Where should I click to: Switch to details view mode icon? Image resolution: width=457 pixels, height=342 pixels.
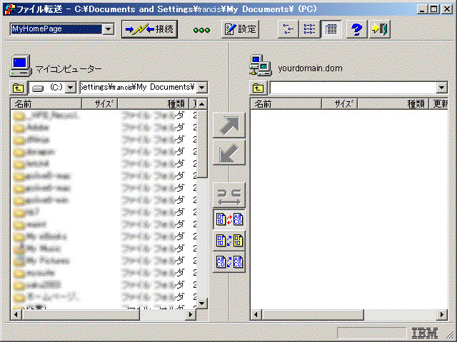[330, 29]
